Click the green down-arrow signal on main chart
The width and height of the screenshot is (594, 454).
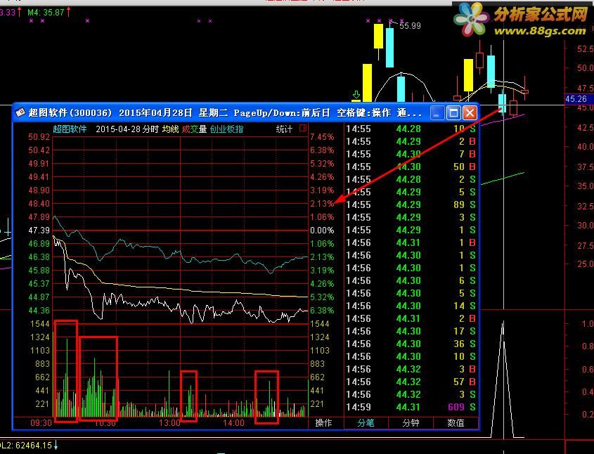pyautogui.click(x=356, y=96)
